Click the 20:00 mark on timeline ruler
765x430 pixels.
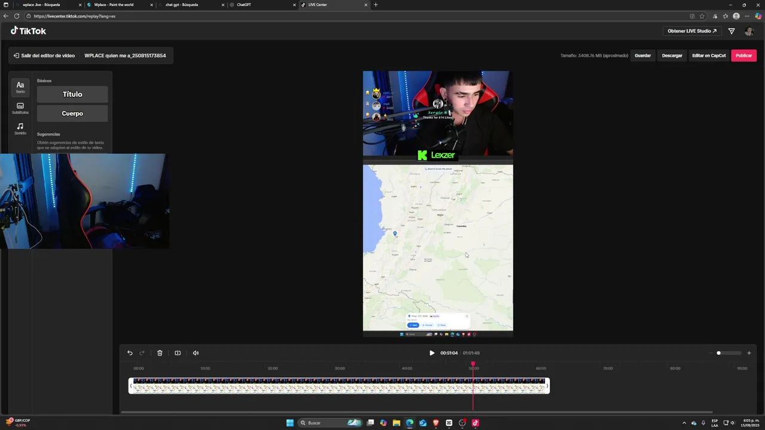(273, 368)
